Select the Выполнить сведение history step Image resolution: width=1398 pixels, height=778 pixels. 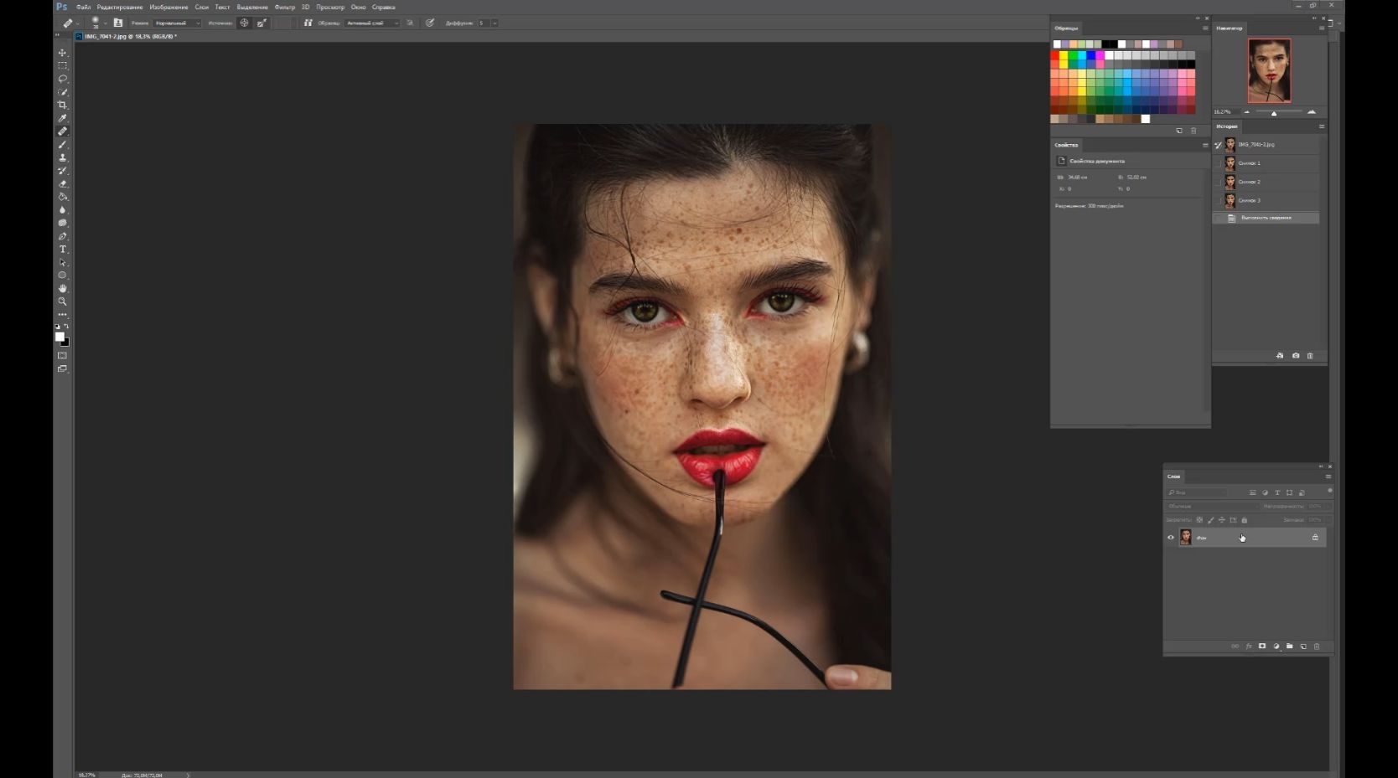1267,218
